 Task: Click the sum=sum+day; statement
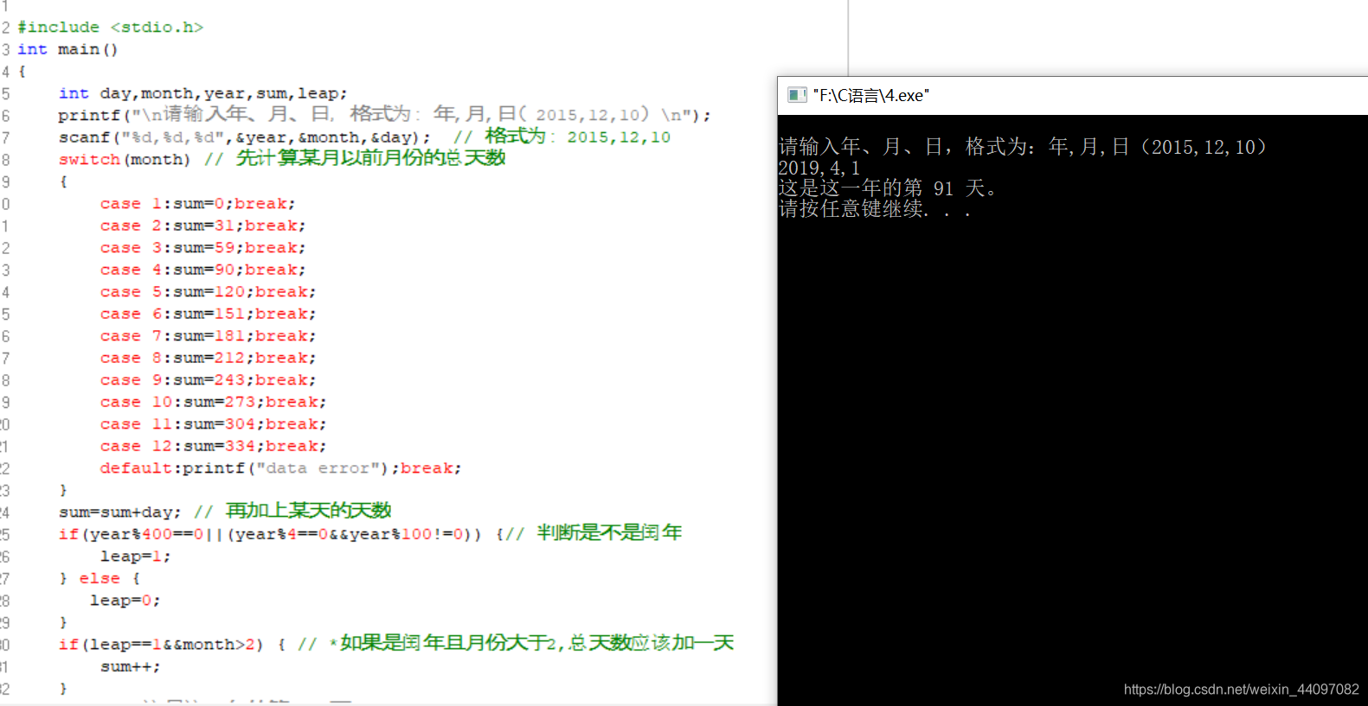(119, 512)
